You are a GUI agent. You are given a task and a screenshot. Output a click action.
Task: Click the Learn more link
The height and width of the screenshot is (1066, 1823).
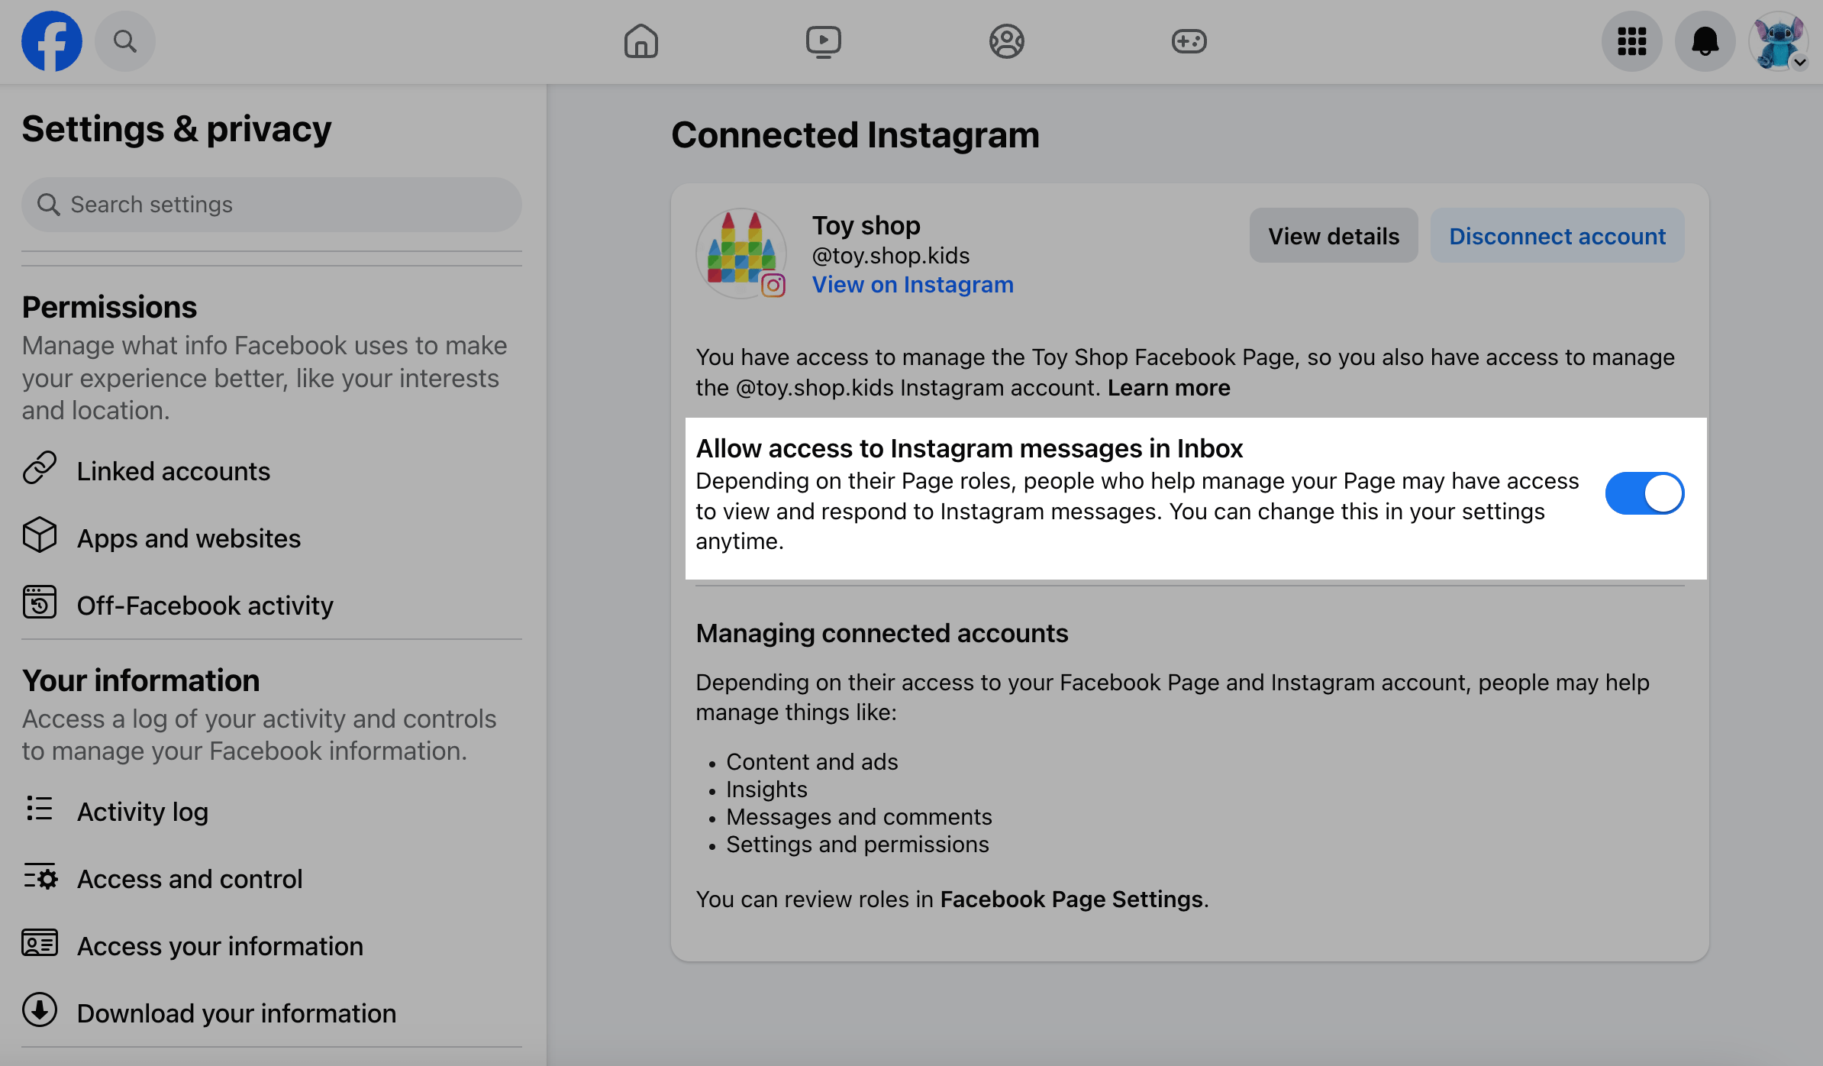pyautogui.click(x=1168, y=388)
